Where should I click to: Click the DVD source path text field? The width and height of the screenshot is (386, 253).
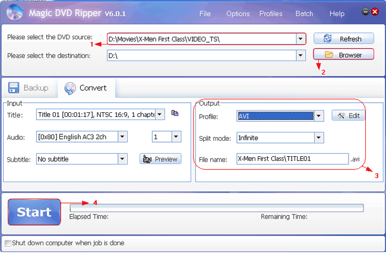(202, 39)
